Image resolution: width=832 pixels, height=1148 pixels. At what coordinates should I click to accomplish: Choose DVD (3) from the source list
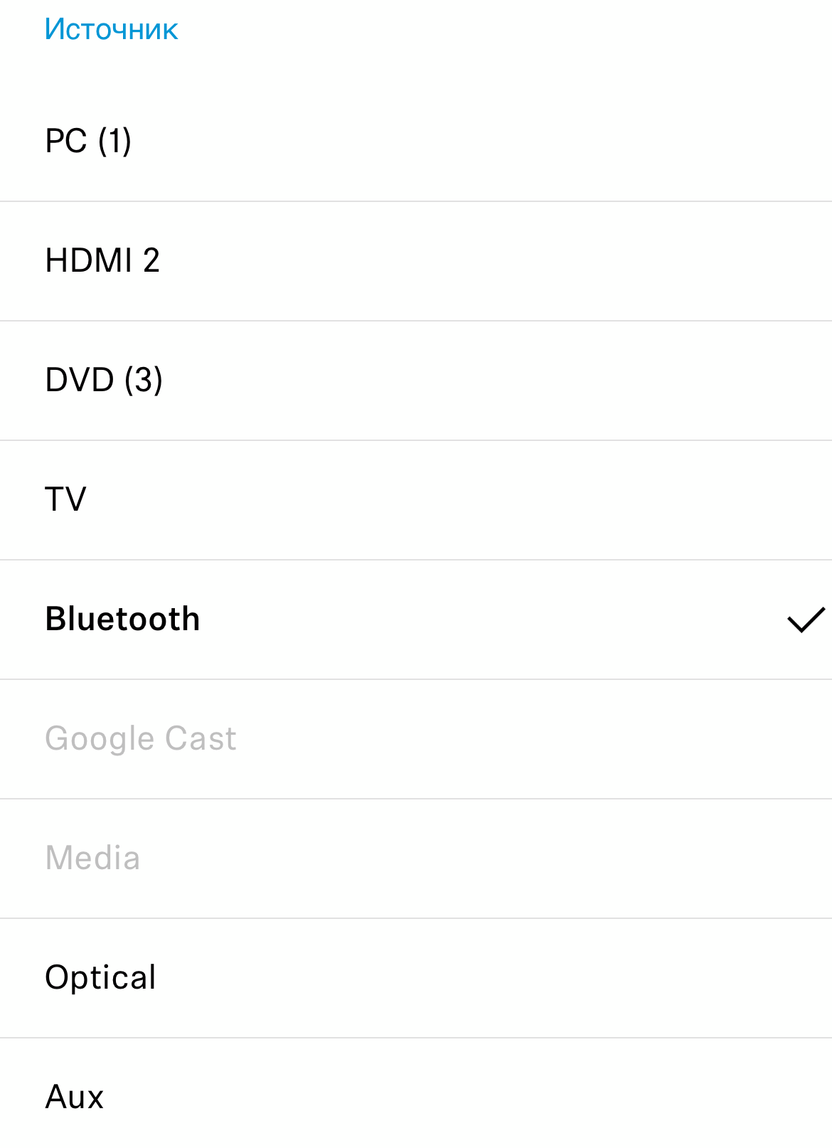tap(416, 380)
